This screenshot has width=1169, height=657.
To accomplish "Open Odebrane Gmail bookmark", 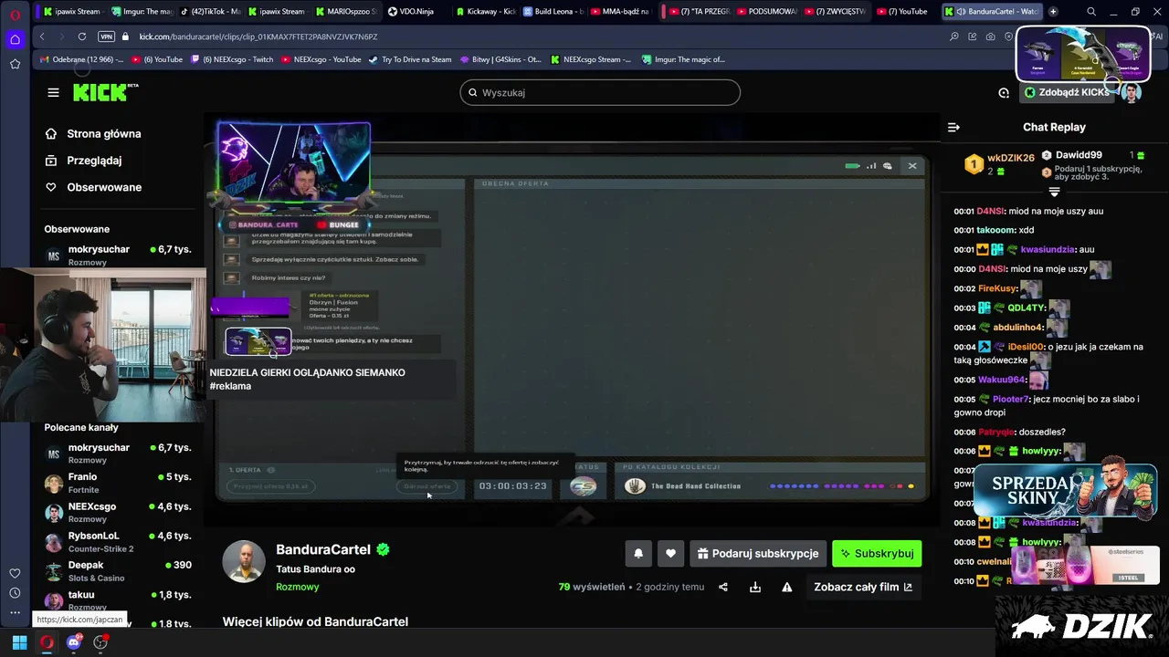I will coord(81,59).
